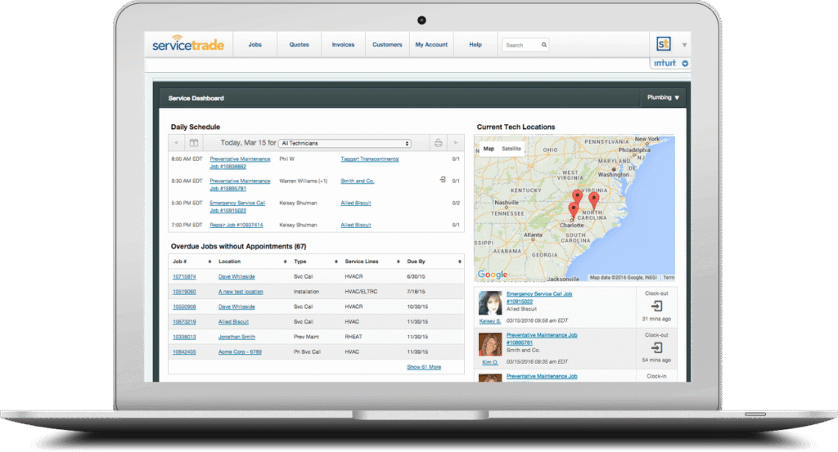The height and width of the screenshot is (452, 838).
Task: Expand the Plumbing dashboard dropdown
Action: (x=663, y=97)
